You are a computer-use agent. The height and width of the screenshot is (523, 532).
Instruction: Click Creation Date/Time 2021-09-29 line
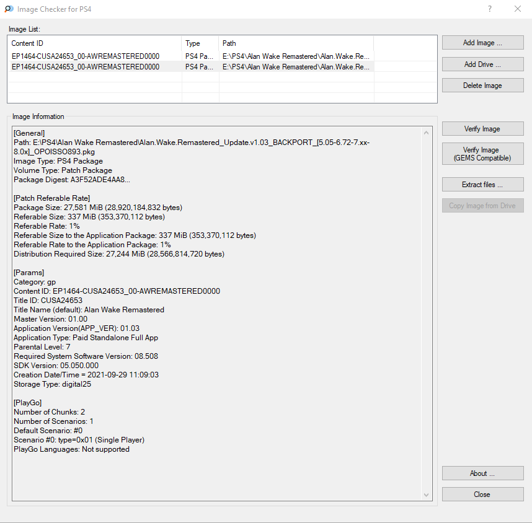tap(86, 375)
